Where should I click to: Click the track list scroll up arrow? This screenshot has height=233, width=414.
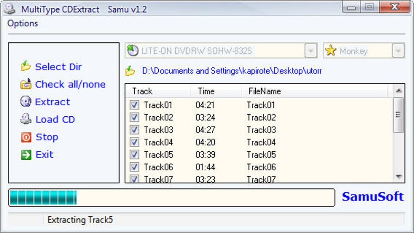[399, 91]
